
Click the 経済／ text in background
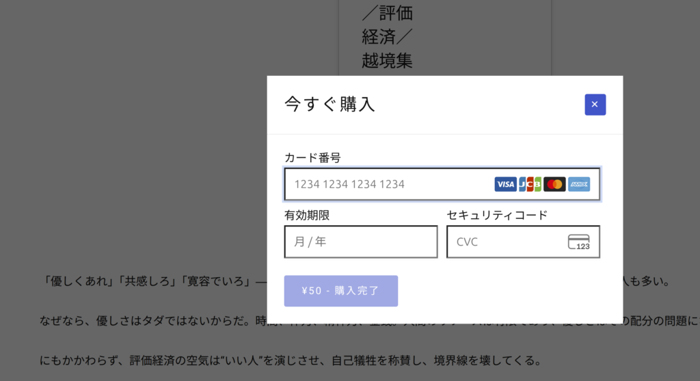coord(387,37)
